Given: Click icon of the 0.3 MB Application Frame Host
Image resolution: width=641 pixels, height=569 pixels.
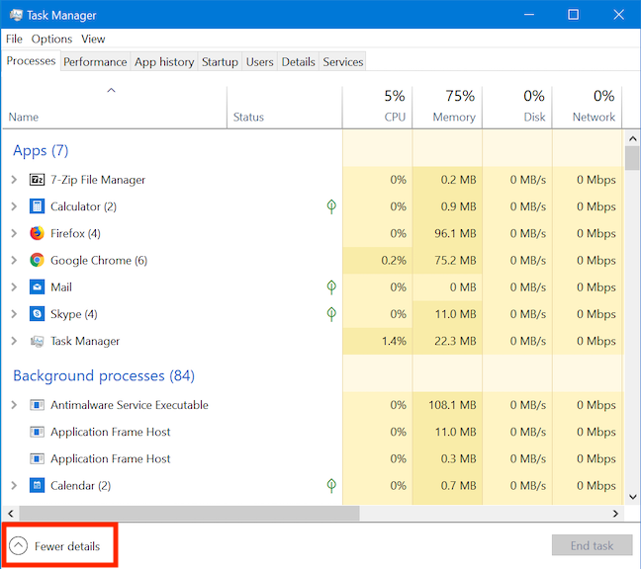Looking at the screenshot, I should point(37,458).
